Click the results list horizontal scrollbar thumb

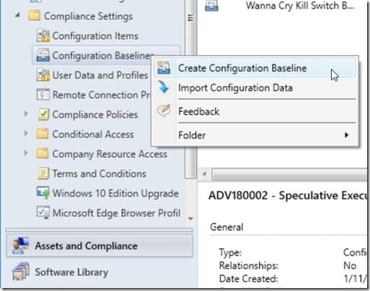pos(290,174)
